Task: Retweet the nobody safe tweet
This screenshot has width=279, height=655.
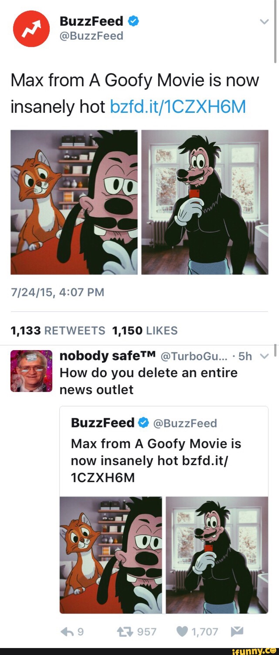Action: coord(136,631)
